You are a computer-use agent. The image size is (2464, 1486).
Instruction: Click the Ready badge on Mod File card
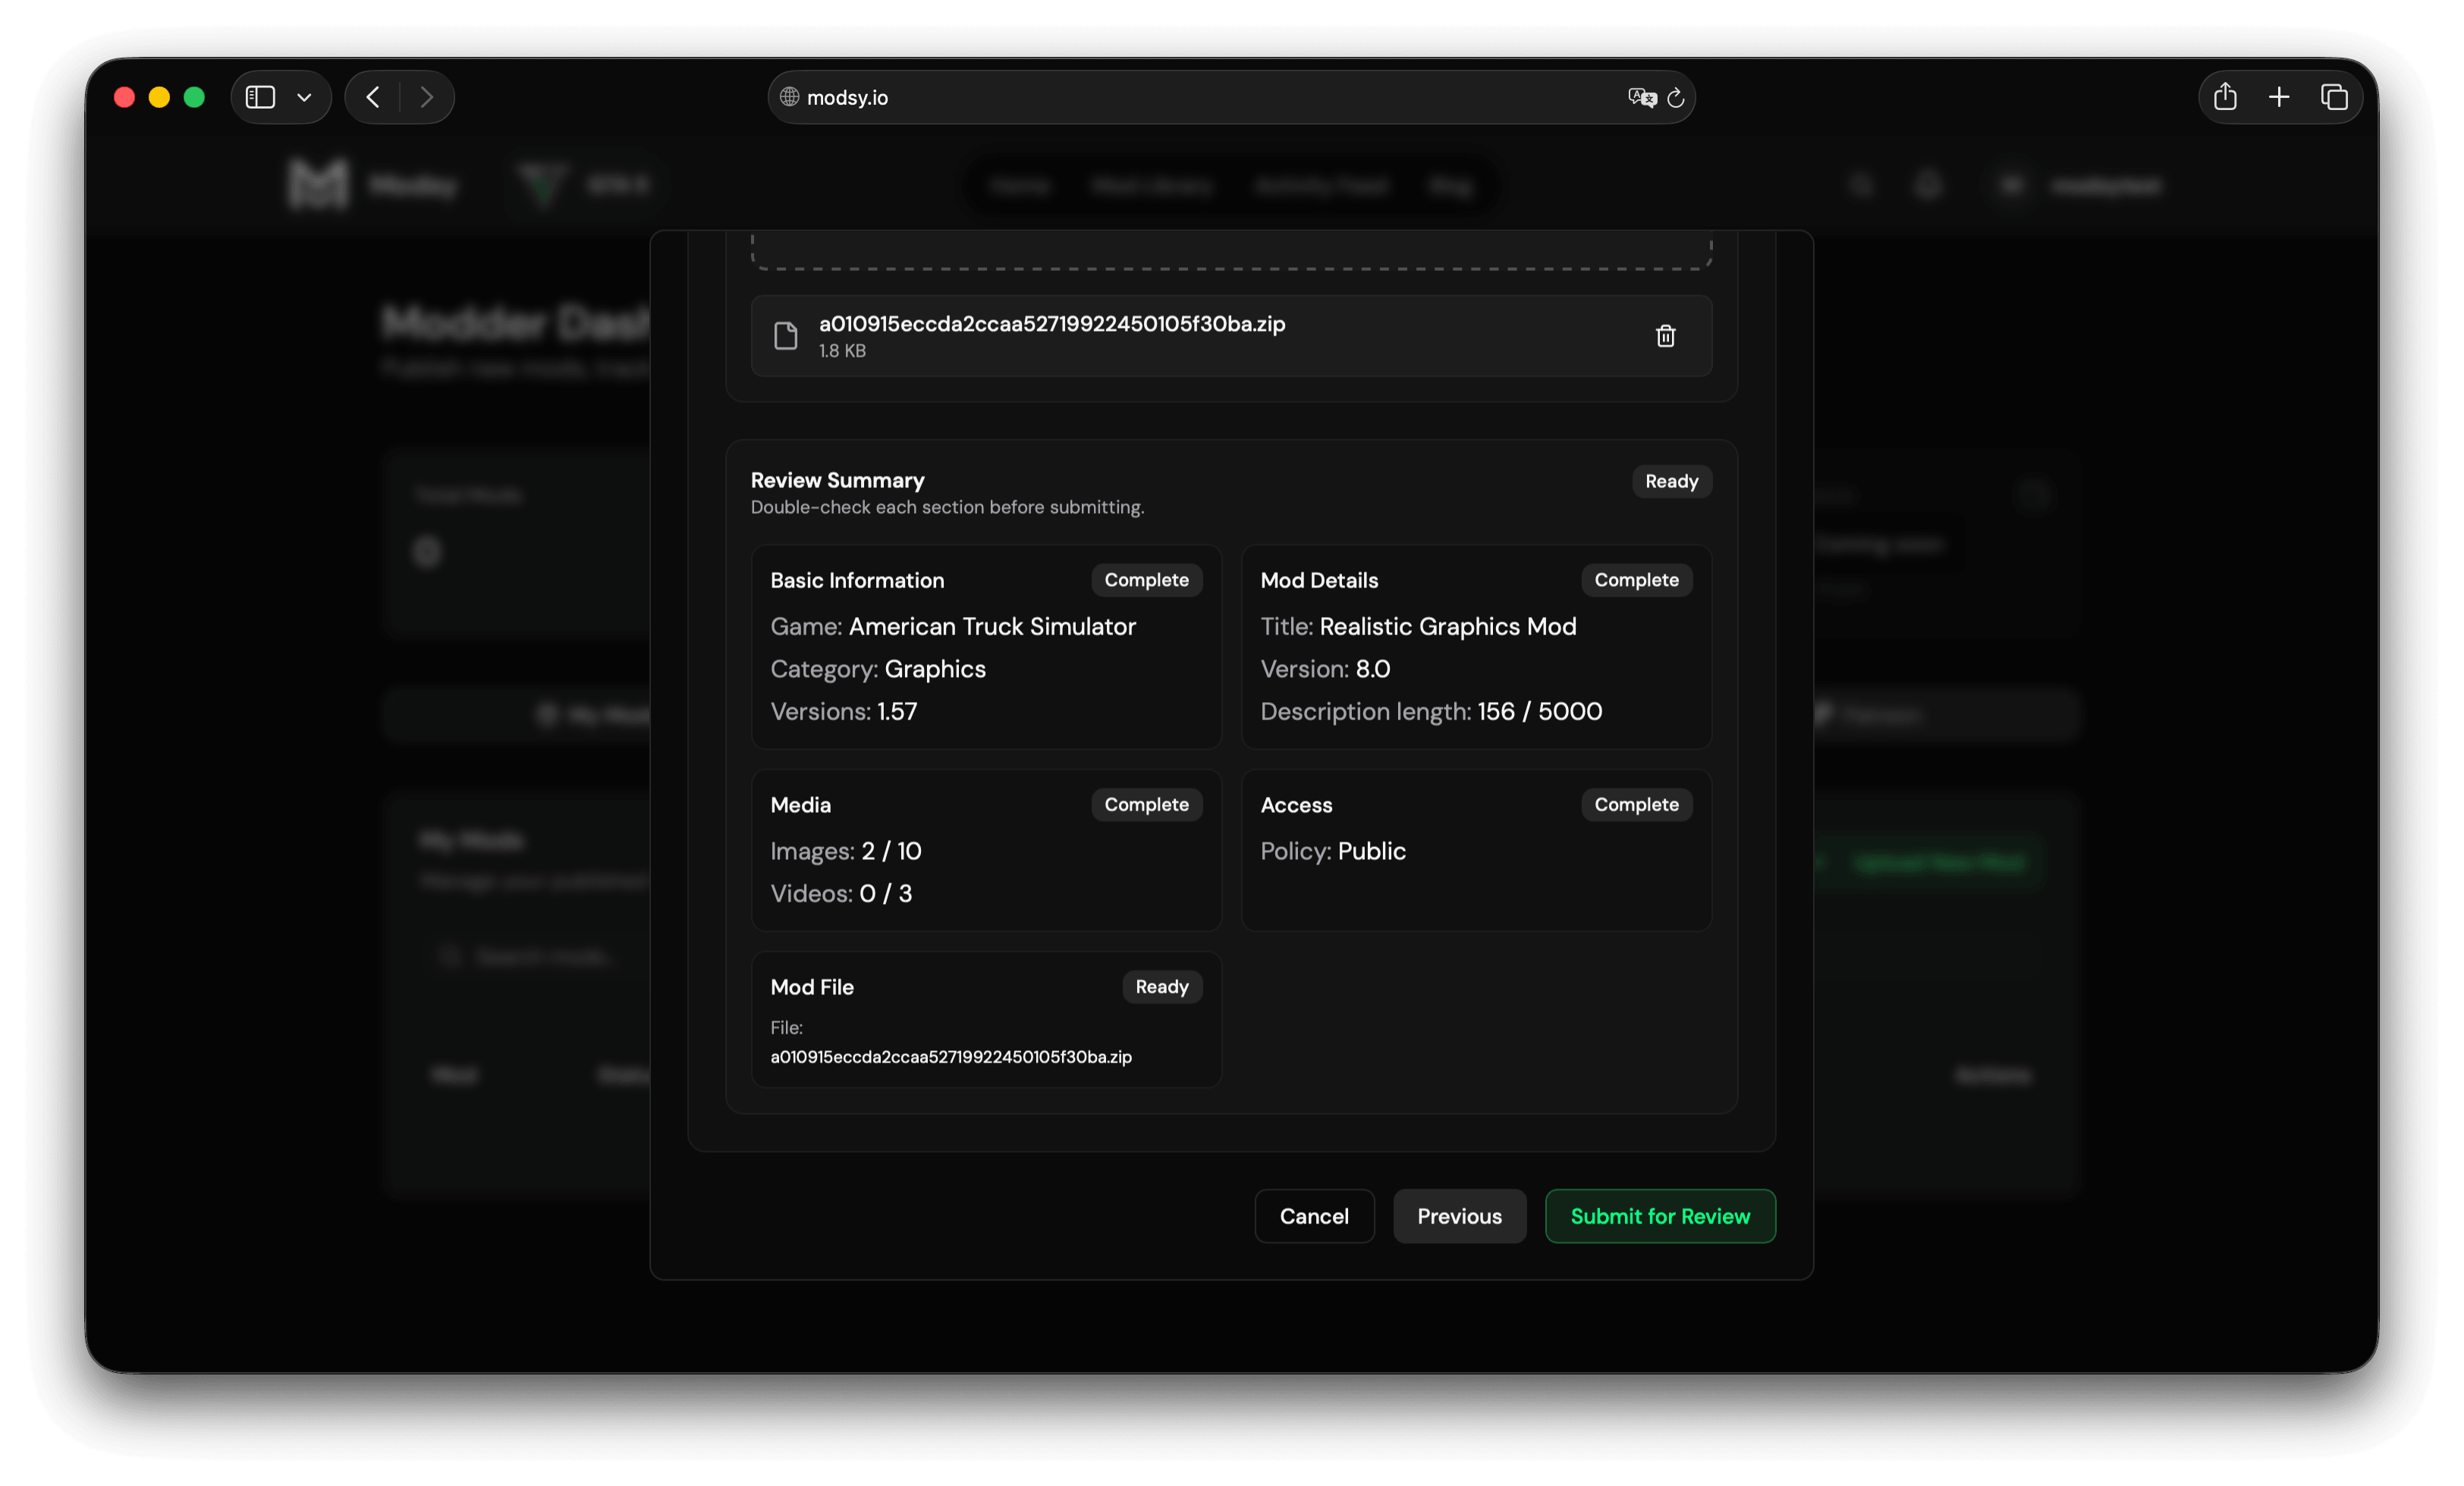tap(1161, 987)
